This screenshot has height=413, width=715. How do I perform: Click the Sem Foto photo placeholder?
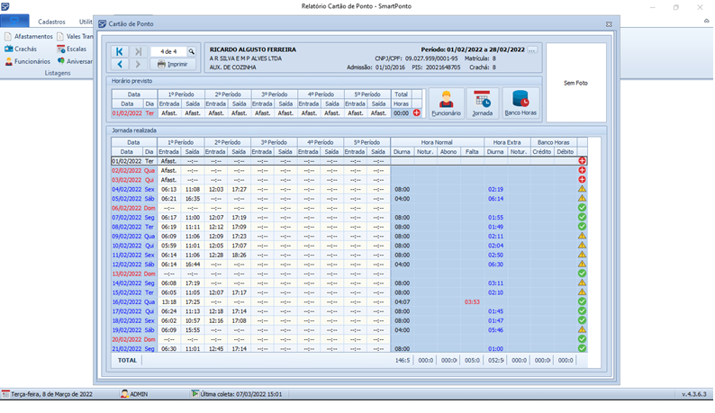(576, 83)
